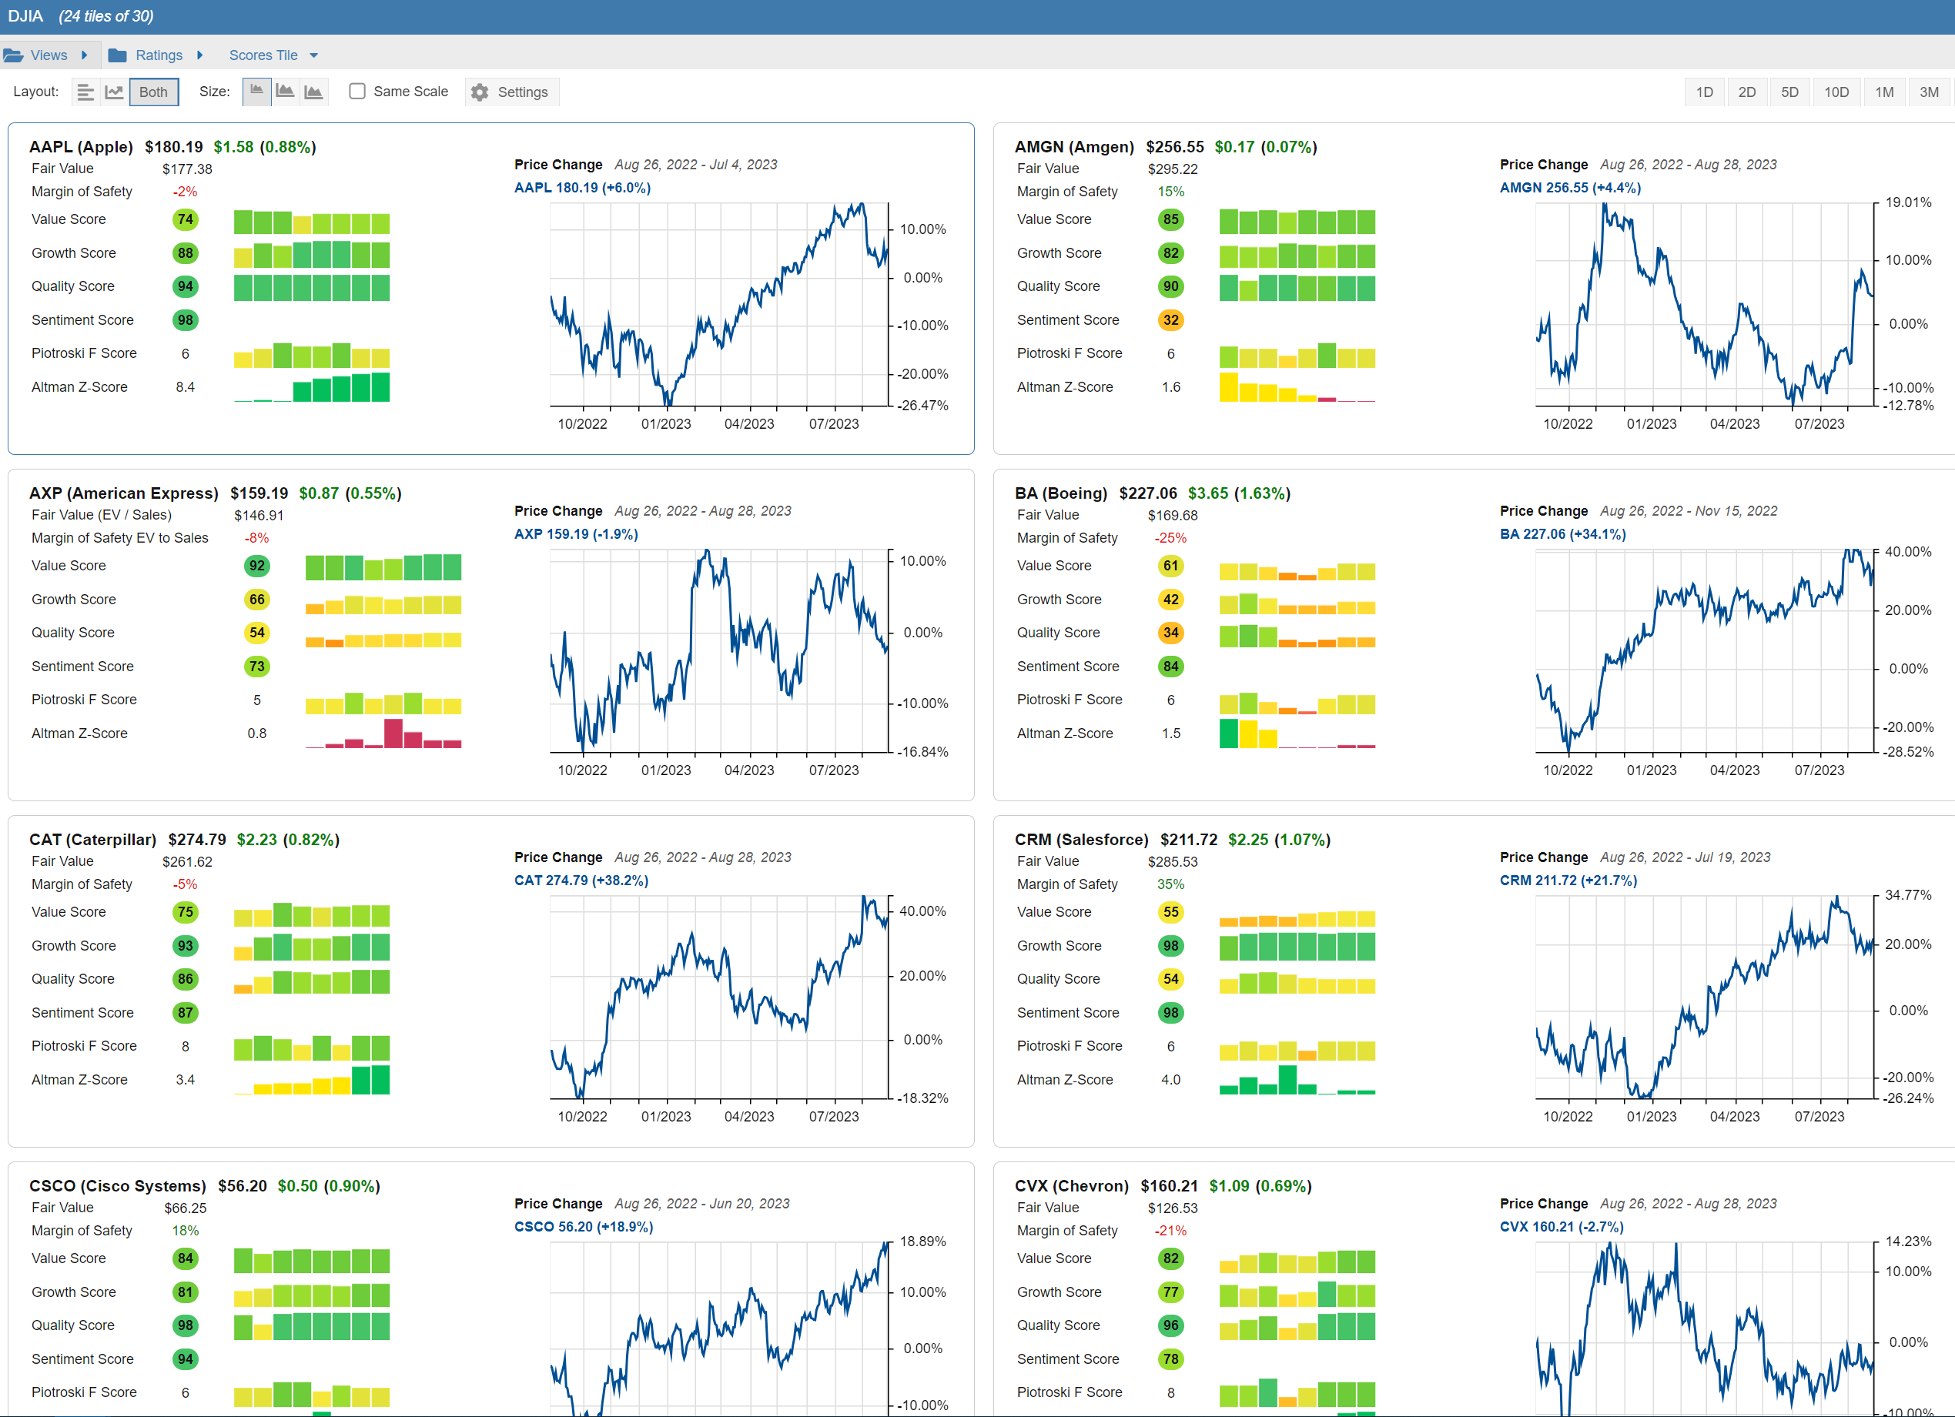The height and width of the screenshot is (1417, 1955).
Task: Enable the Same Scale checkbox
Action: click(x=358, y=92)
